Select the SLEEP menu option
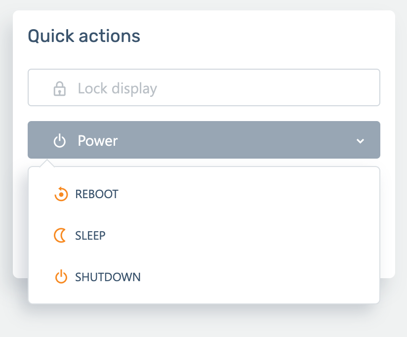The image size is (407, 337). 90,236
